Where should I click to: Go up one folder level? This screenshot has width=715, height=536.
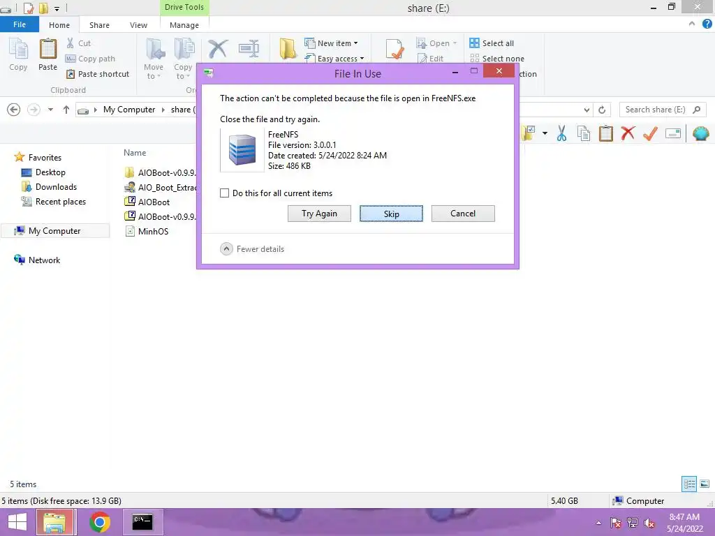tap(66, 110)
